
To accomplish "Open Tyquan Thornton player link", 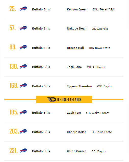I will 79,86.
